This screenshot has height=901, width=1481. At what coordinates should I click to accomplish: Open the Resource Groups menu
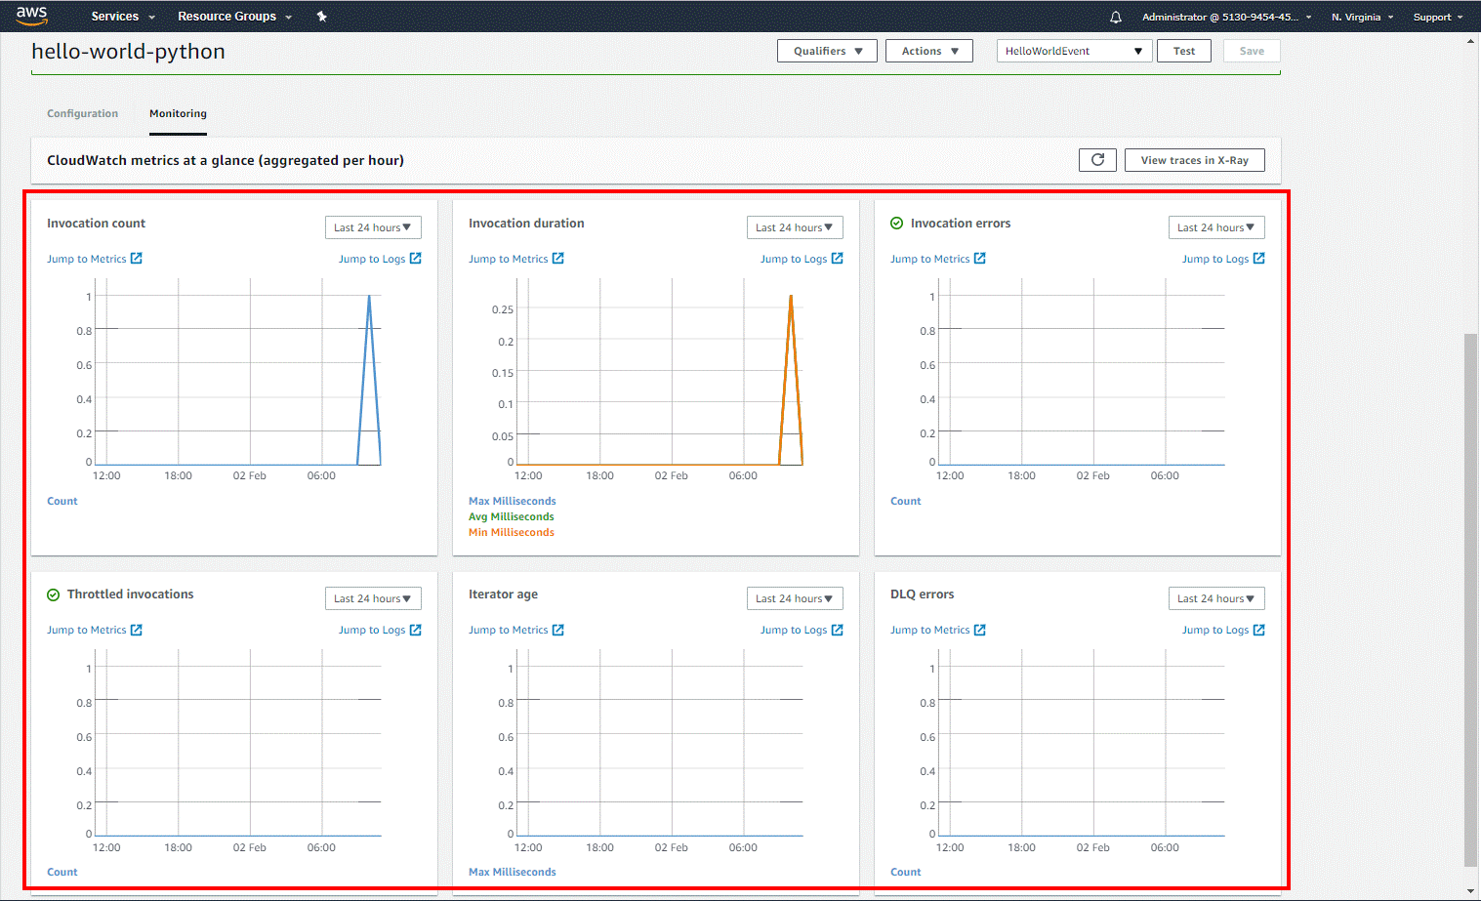pyautogui.click(x=234, y=17)
